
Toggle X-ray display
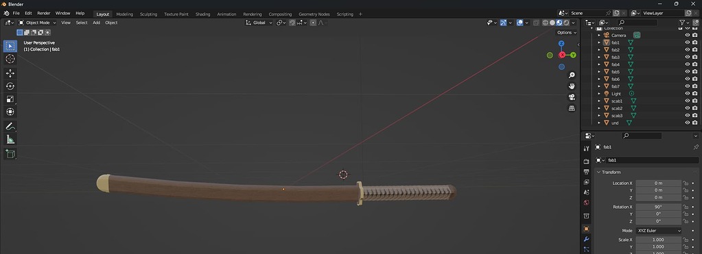536,23
